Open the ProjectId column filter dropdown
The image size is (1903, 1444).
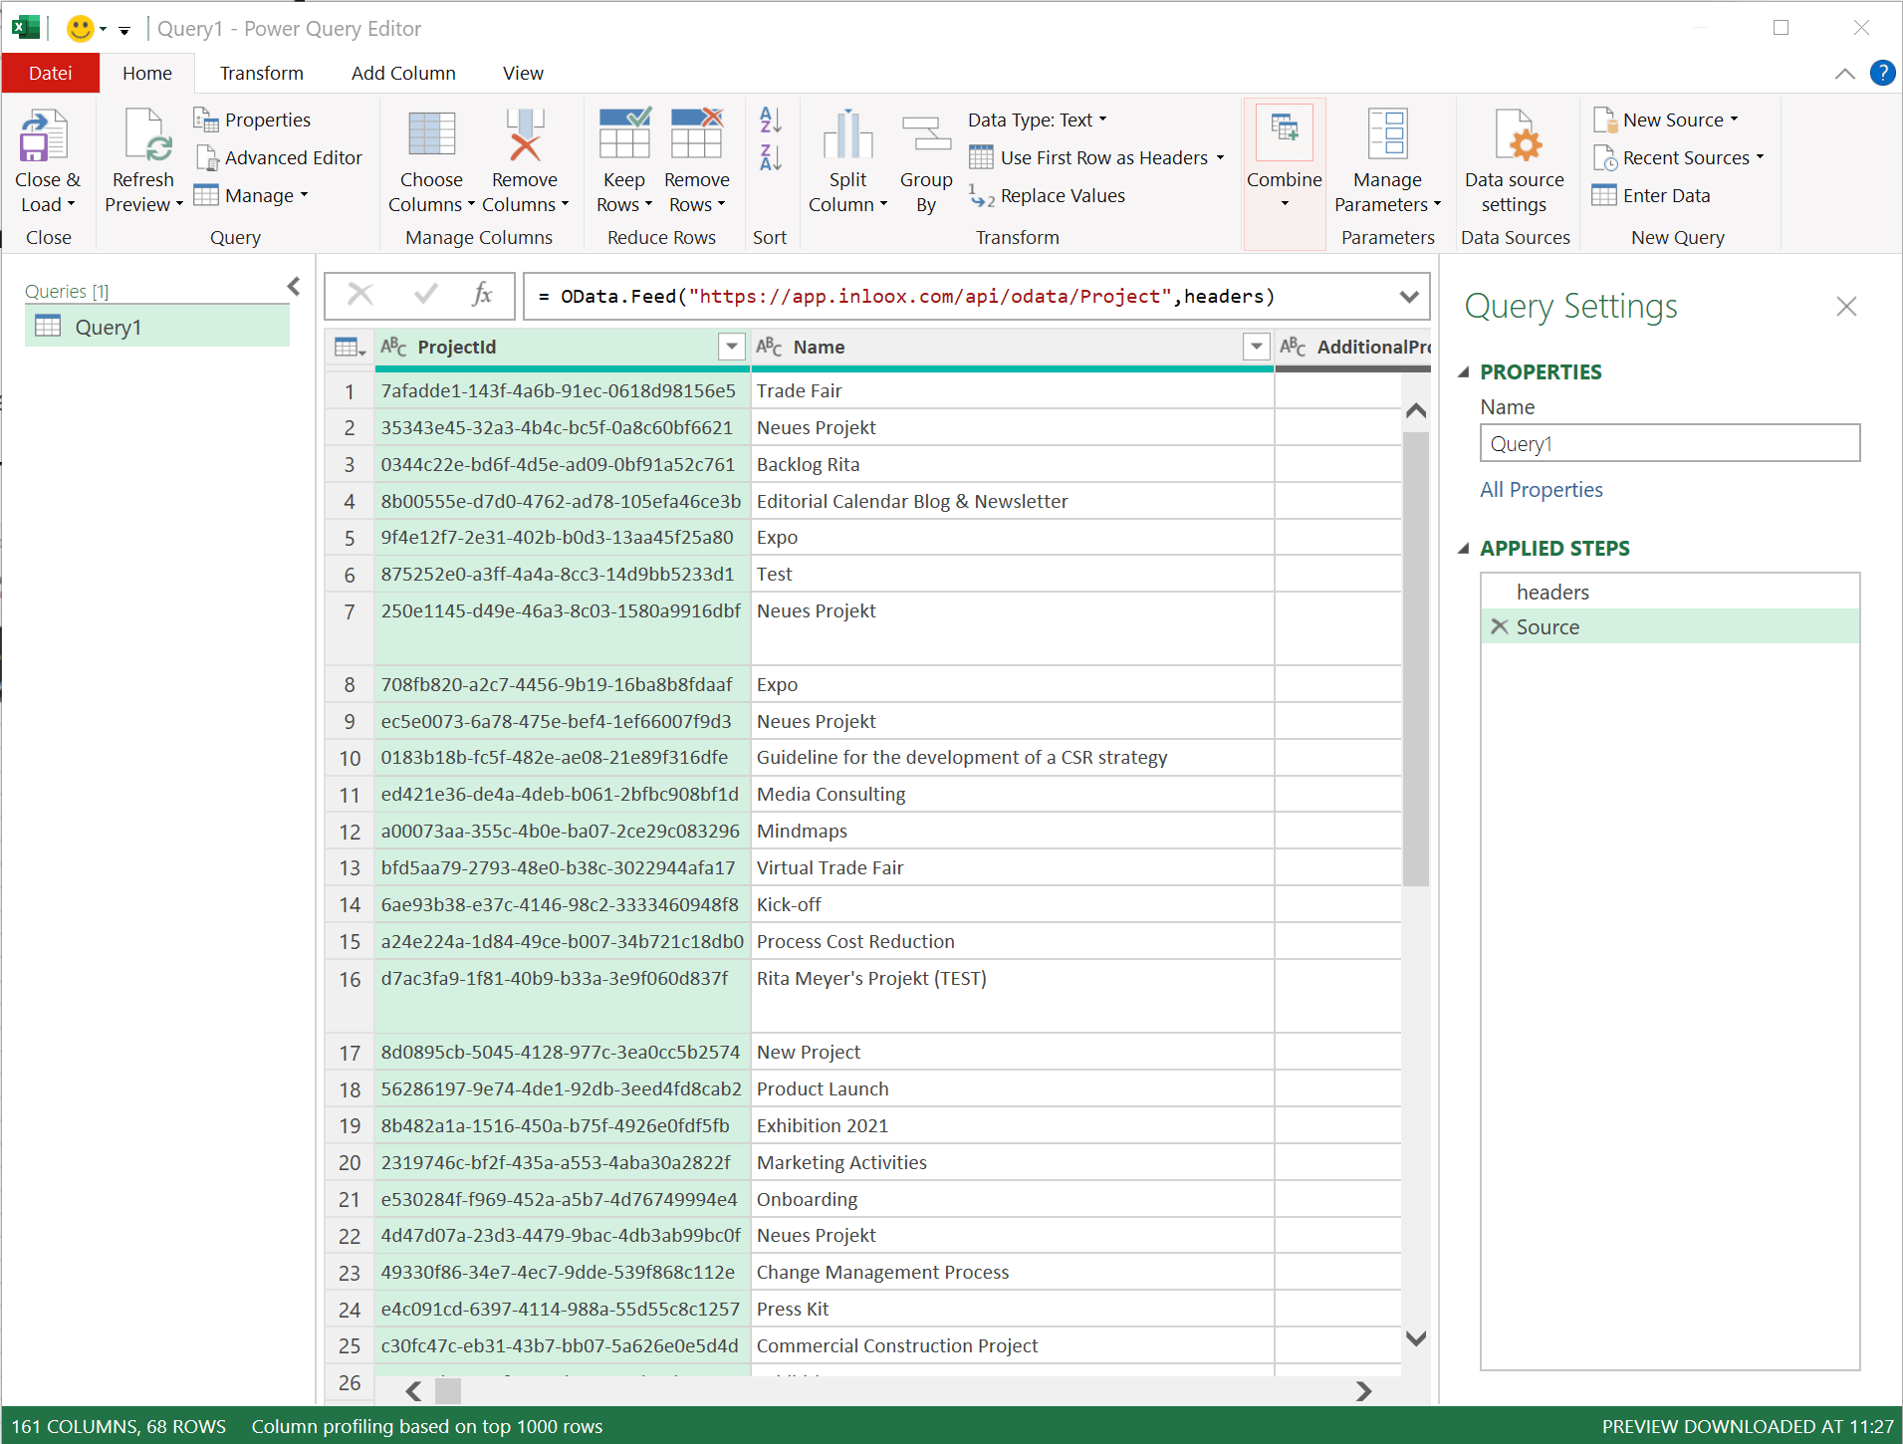coord(732,347)
